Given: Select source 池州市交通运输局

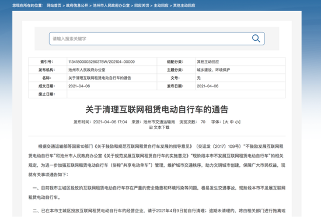Looking at the screenshot, I should (x=159, y=122).
